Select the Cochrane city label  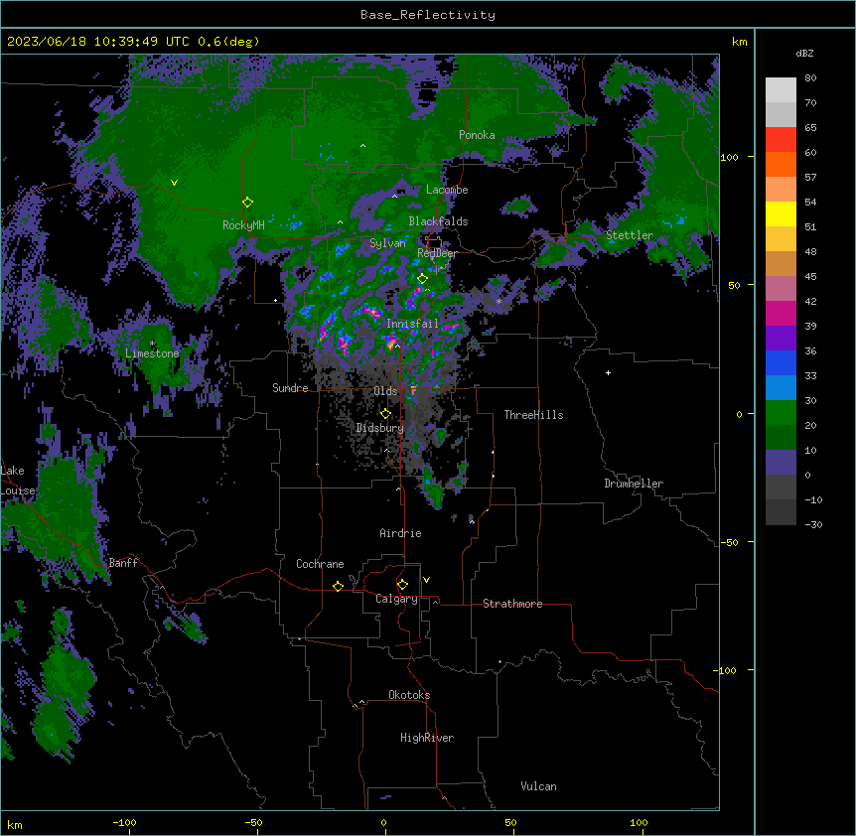click(320, 564)
